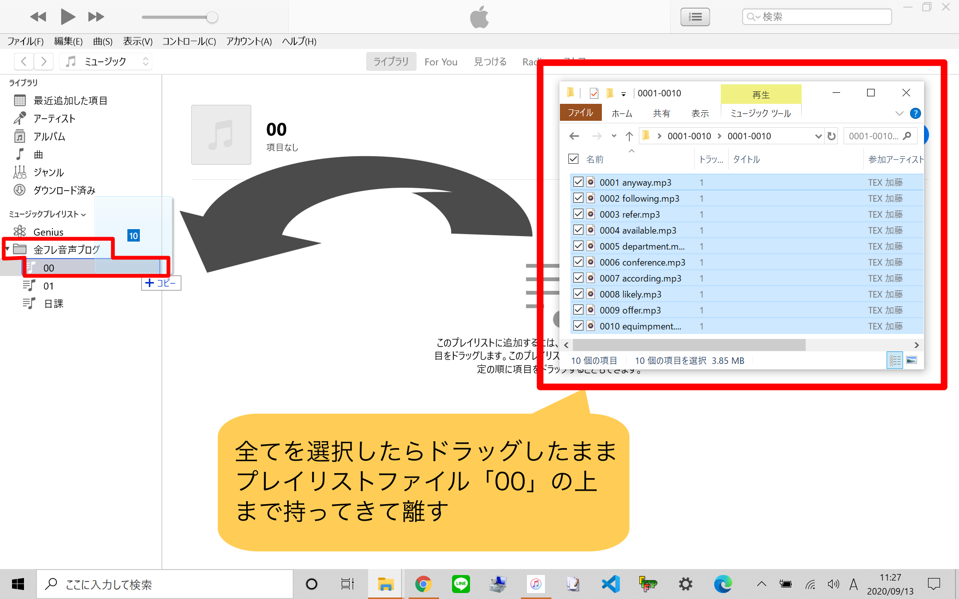Go forward with iTunes forward arrow
The height and width of the screenshot is (599, 959).
[x=43, y=61]
